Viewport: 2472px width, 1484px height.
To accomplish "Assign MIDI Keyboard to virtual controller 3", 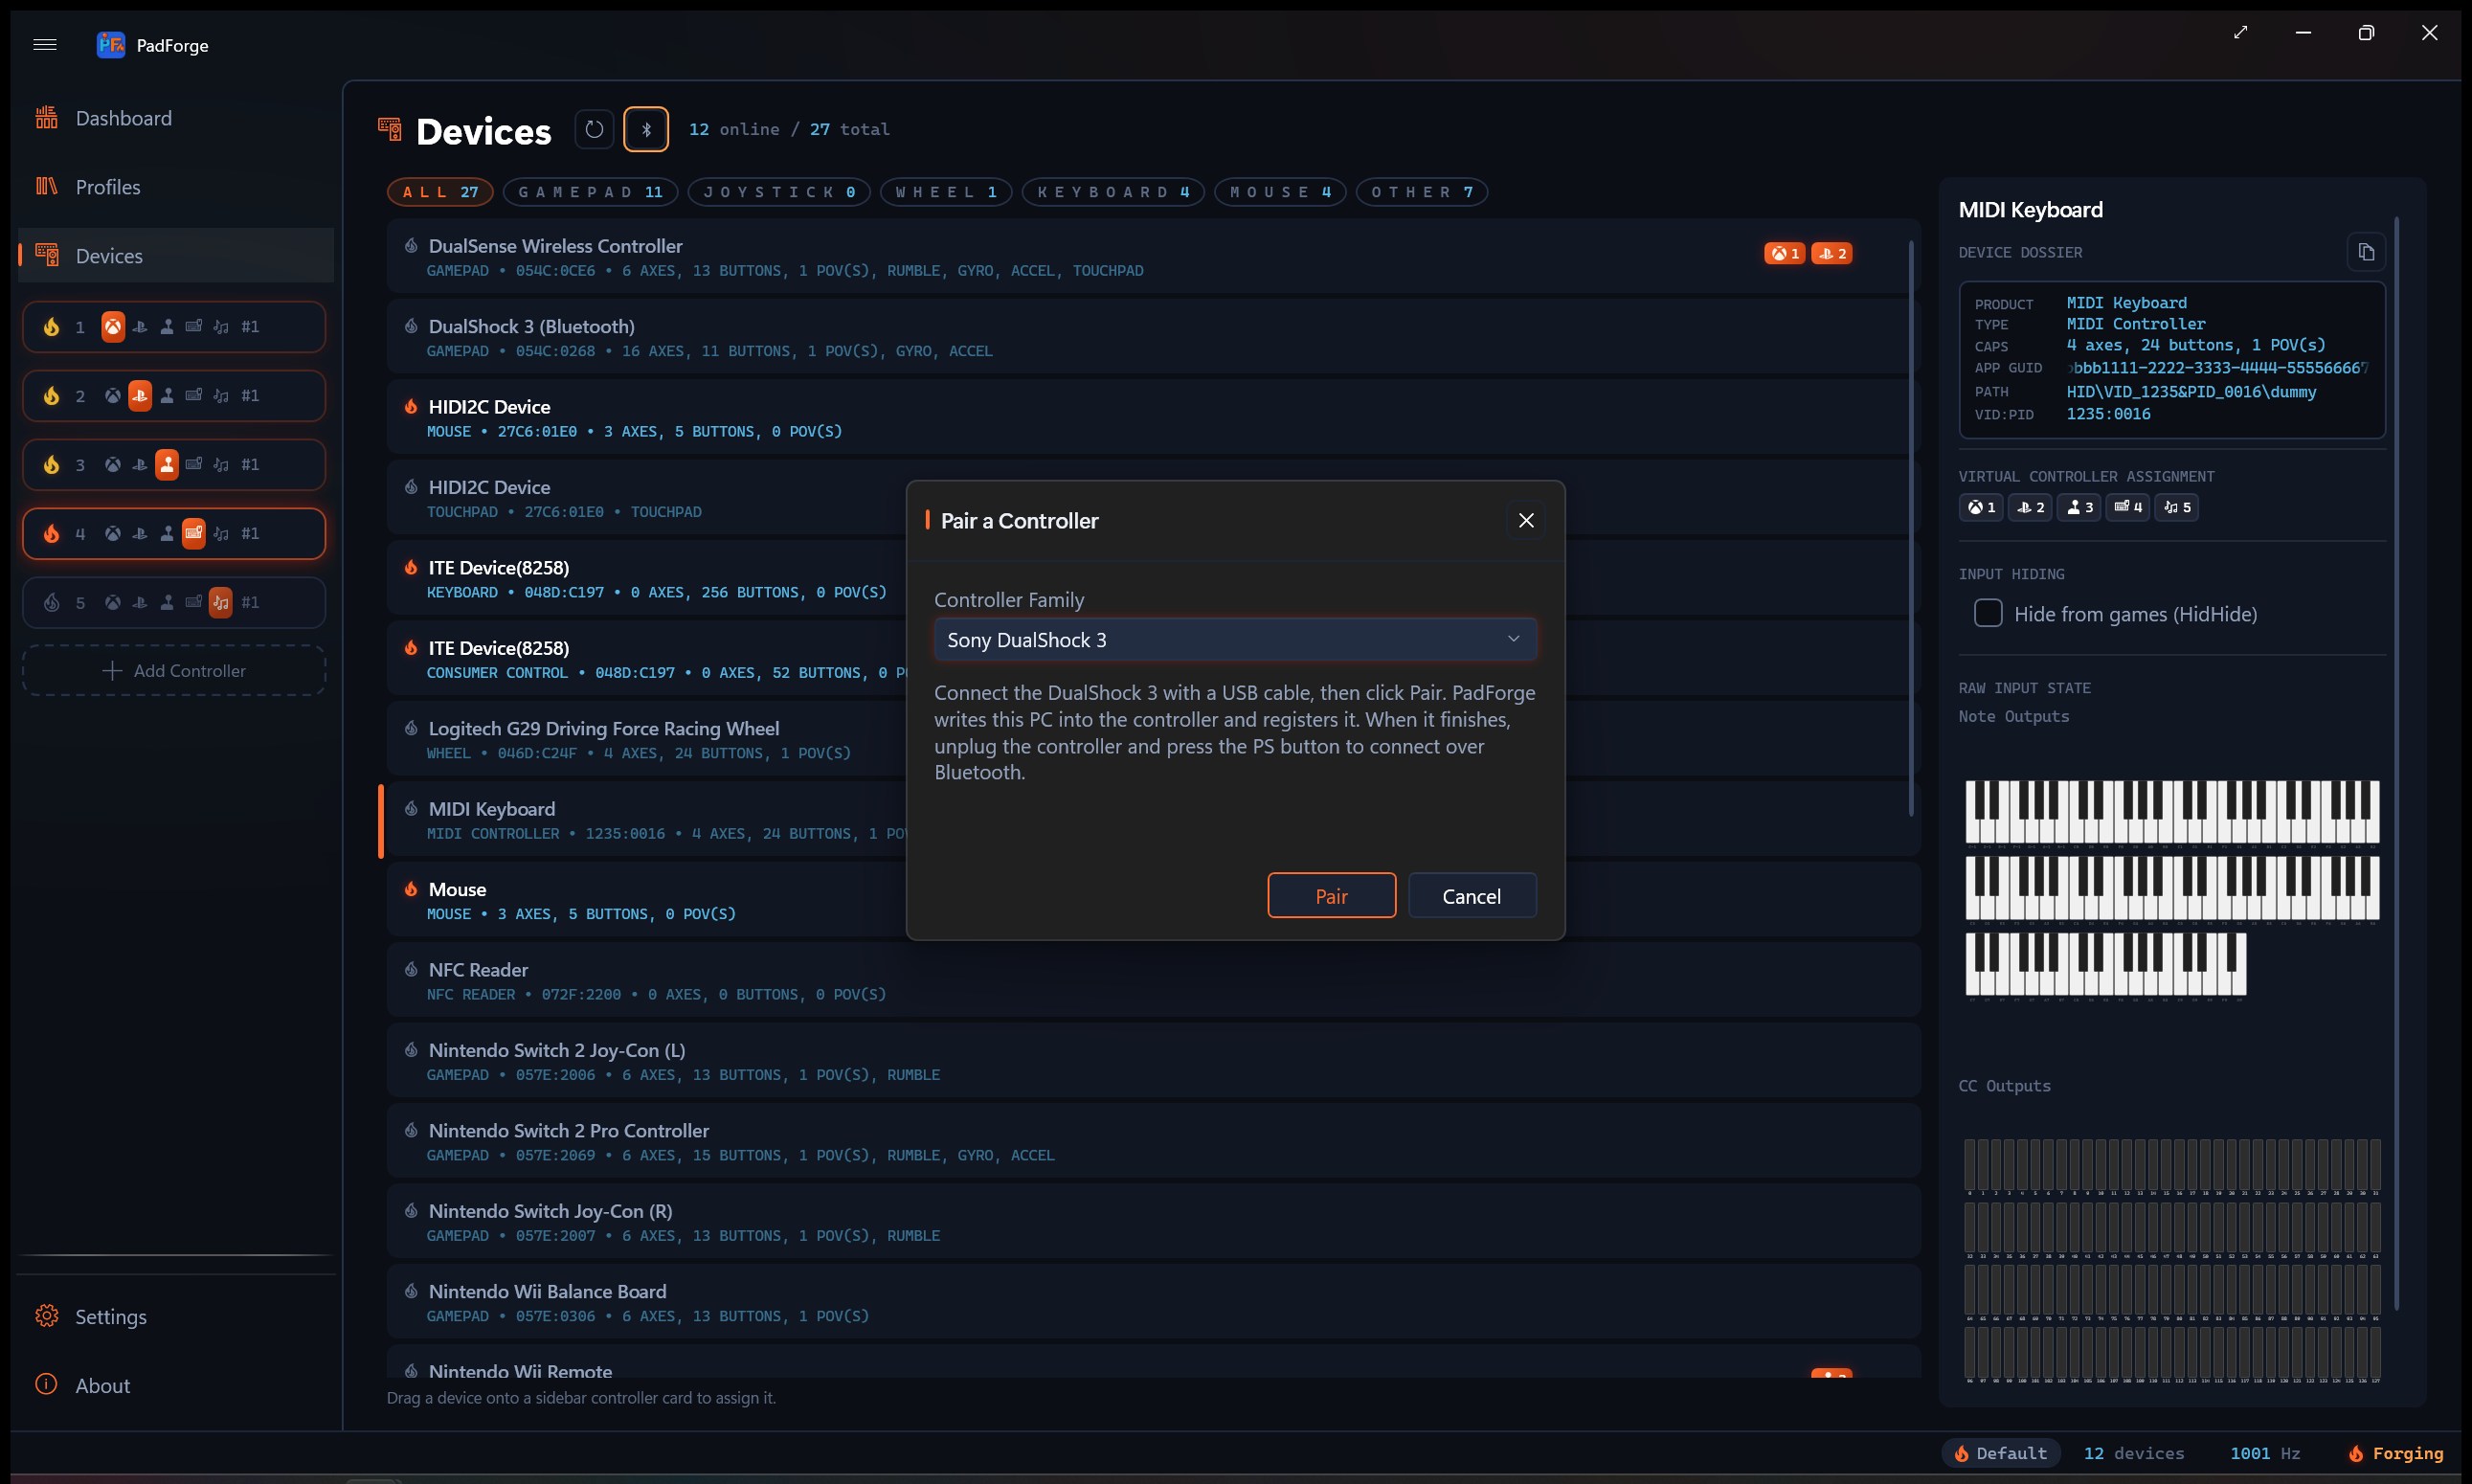I will point(2079,508).
